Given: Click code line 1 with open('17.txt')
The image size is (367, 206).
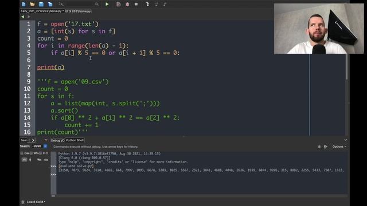Looking at the screenshot, I should coord(68,24).
